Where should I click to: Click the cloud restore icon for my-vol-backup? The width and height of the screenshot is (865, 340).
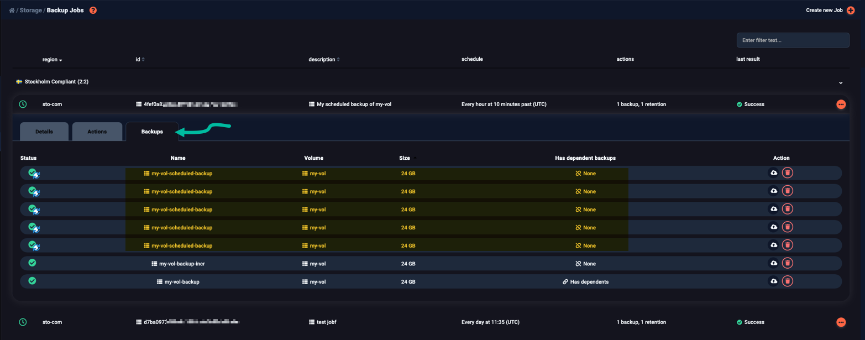pyautogui.click(x=774, y=281)
